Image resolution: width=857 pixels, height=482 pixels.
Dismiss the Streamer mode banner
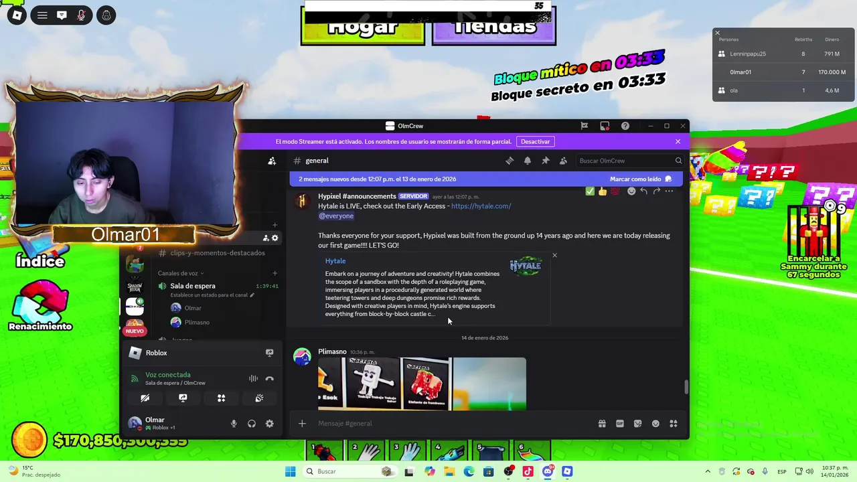pos(678,141)
